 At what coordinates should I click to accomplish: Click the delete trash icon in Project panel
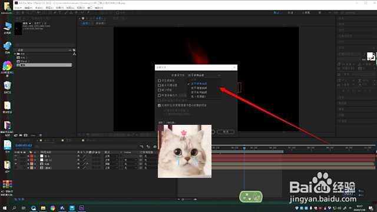(41, 135)
